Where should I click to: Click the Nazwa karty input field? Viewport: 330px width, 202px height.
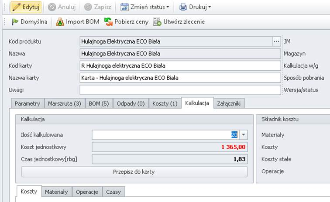(x=180, y=78)
